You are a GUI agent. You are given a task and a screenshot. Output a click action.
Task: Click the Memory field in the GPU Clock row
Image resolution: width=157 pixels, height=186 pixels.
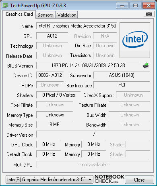[94, 144]
